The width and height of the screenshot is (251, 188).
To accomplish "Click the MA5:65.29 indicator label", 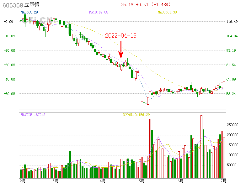I will tap(29, 12).
